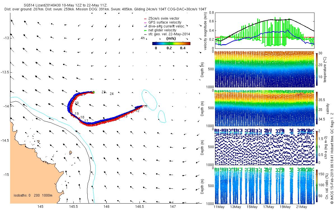
Task: Click the salinity colorbar
Action: point(317,108)
